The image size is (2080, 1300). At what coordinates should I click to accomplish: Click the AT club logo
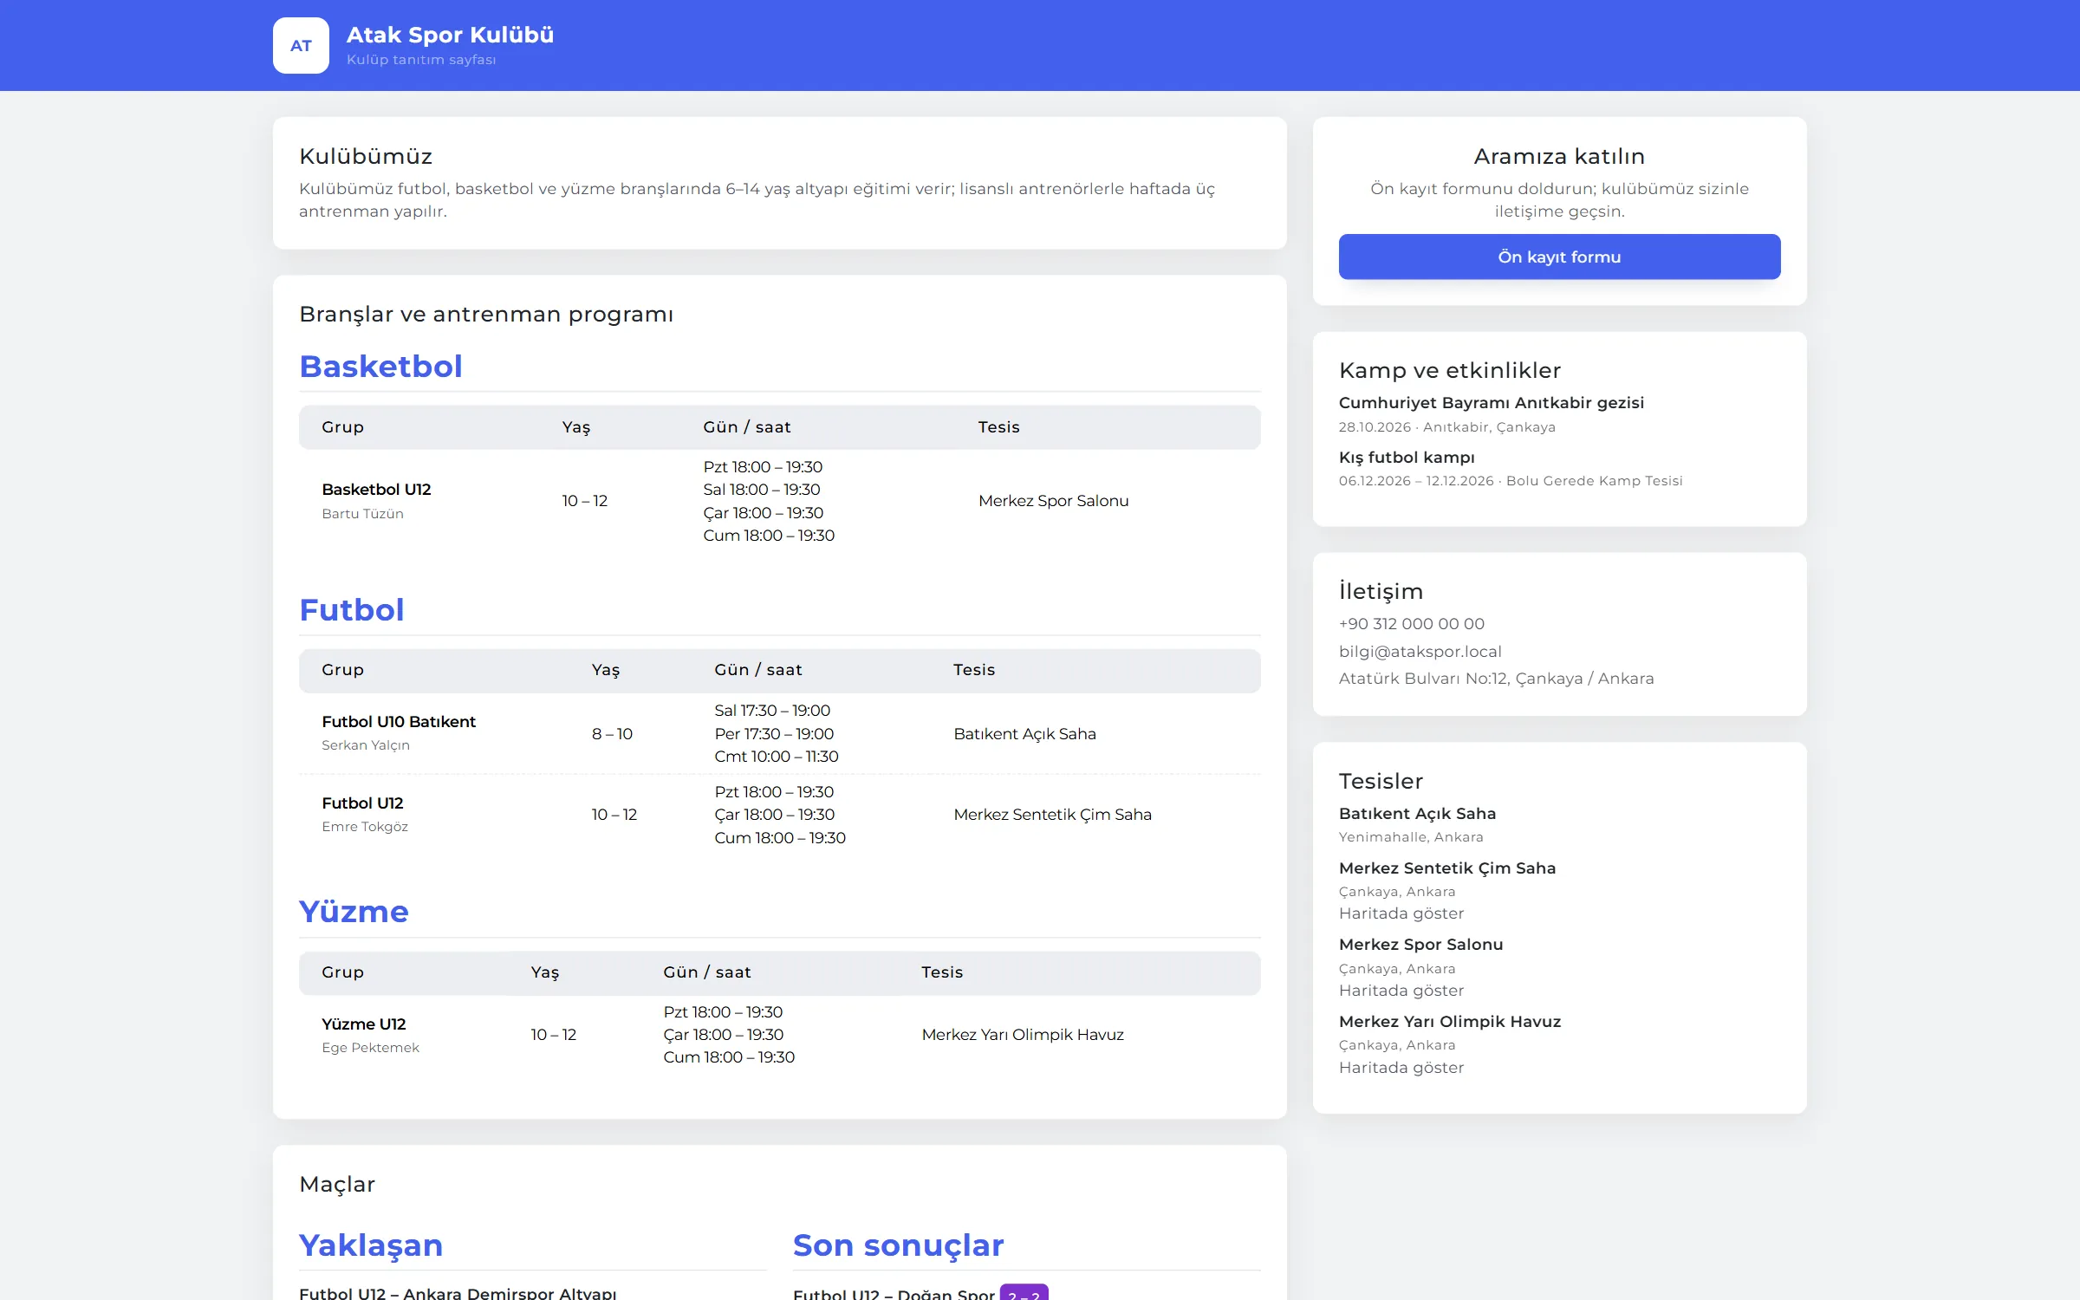[x=301, y=45]
